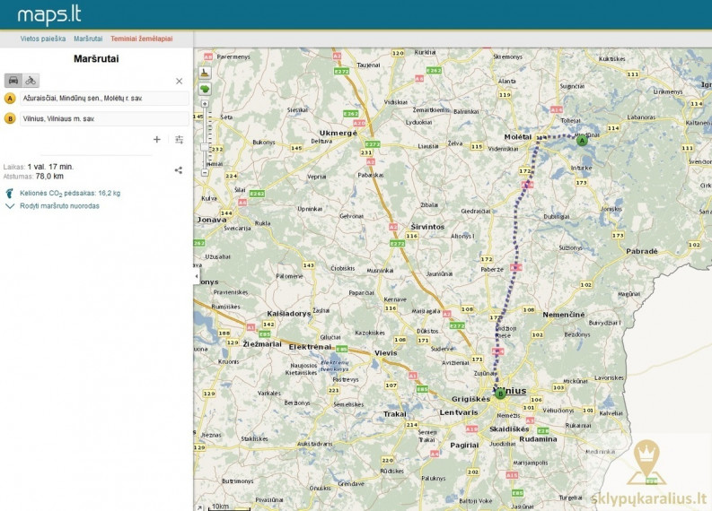
Task: Click the Maršrutai panel heading
Action: (x=96, y=58)
